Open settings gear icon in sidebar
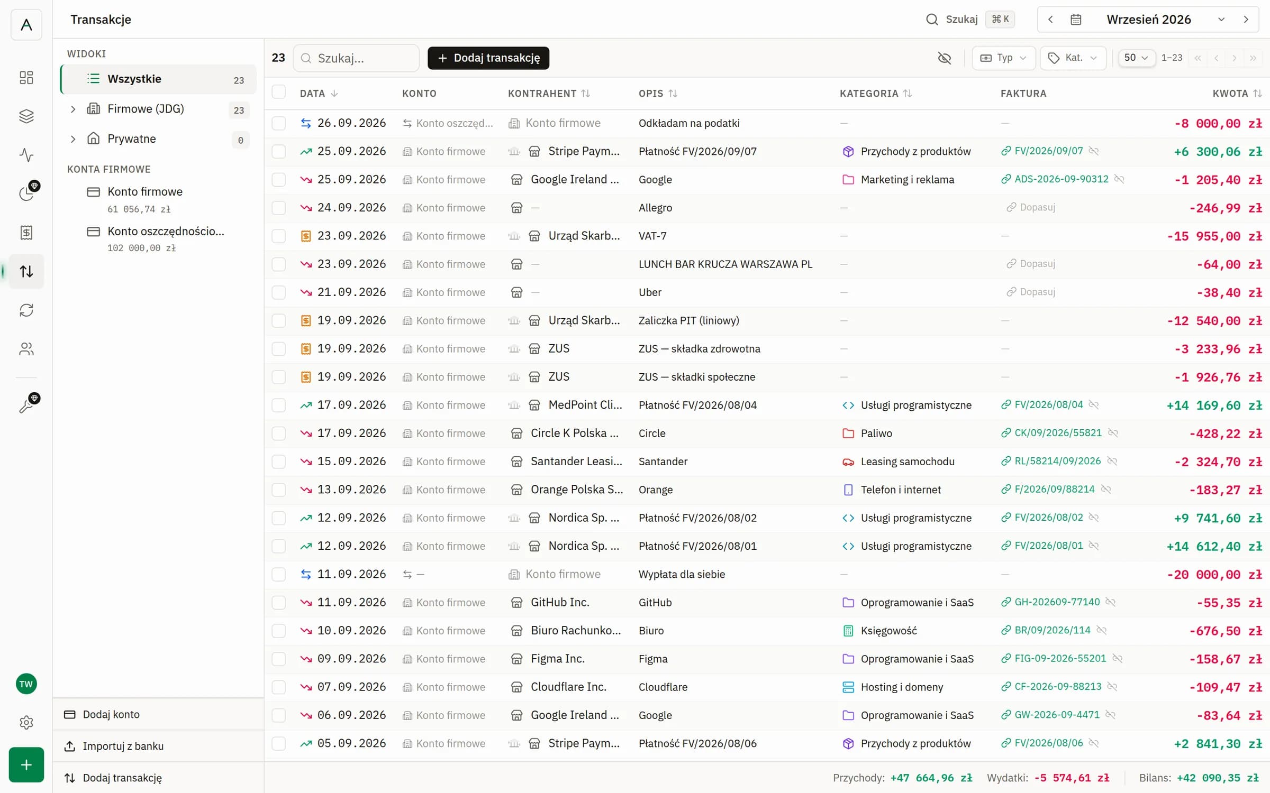This screenshot has height=793, width=1270. tap(26, 723)
